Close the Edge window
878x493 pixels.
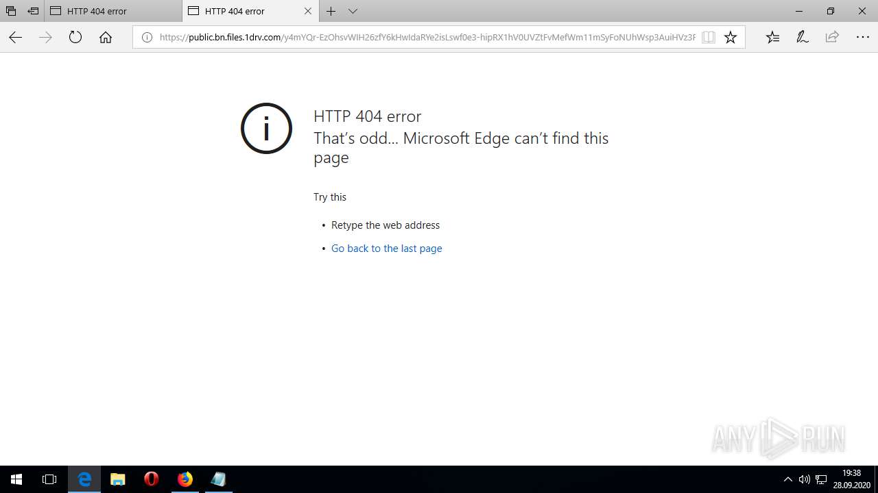pos(862,11)
